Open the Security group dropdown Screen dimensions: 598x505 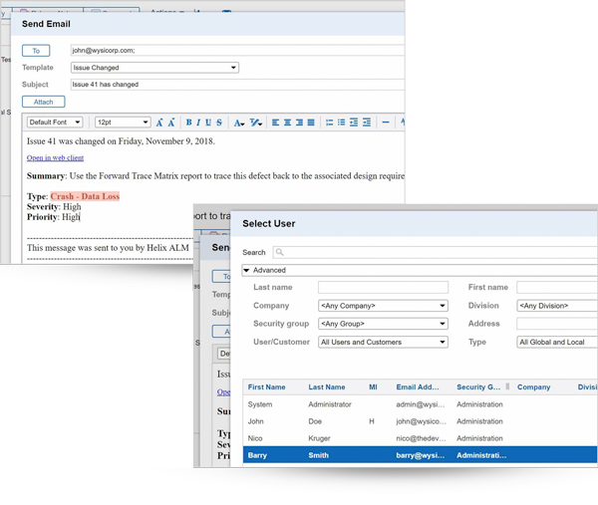383,324
